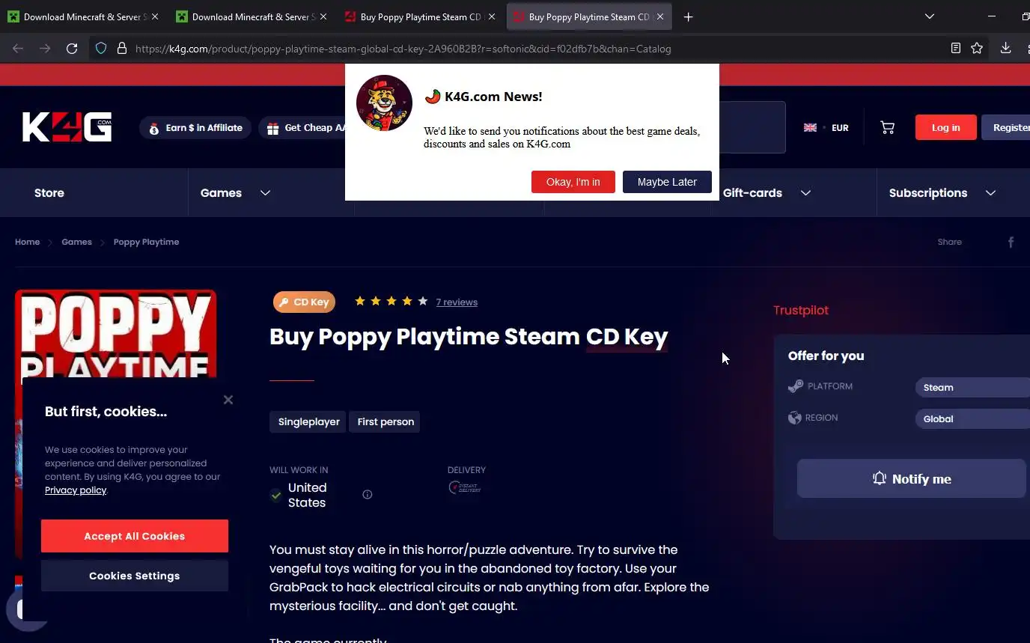Select the First person tag
Image resolution: width=1030 pixels, height=643 pixels.
pos(386,421)
